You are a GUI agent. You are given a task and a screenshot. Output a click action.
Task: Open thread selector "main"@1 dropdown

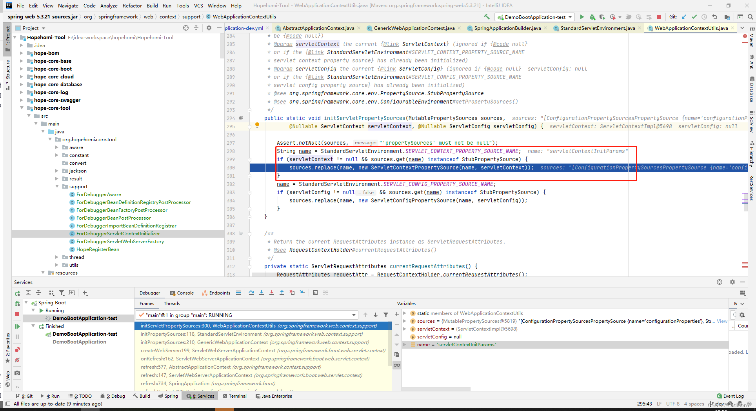click(x=247, y=315)
